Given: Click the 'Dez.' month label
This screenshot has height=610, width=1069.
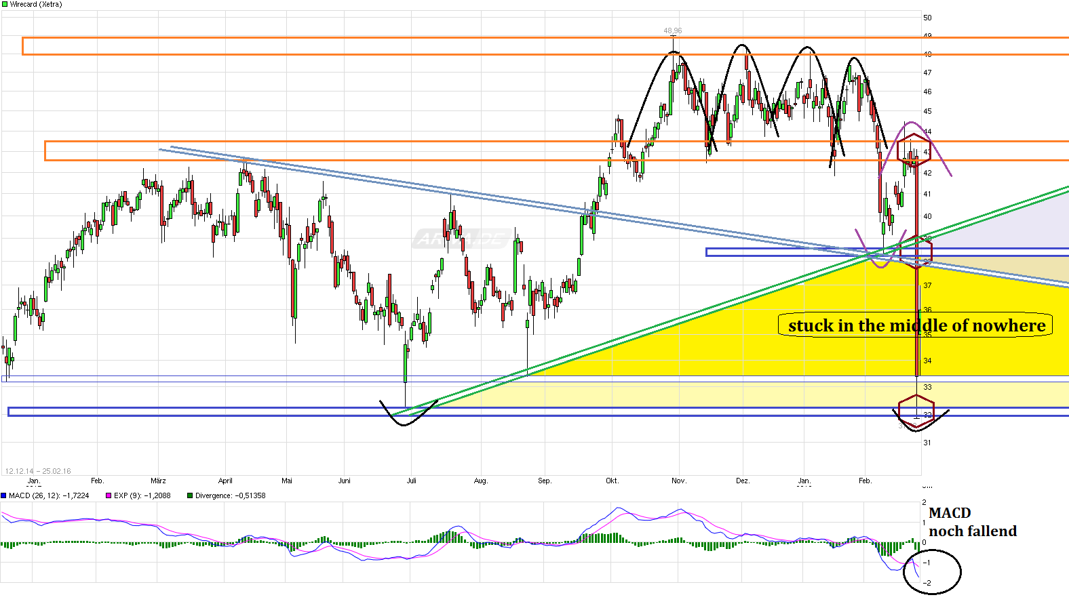Looking at the screenshot, I should pyautogui.click(x=743, y=481).
